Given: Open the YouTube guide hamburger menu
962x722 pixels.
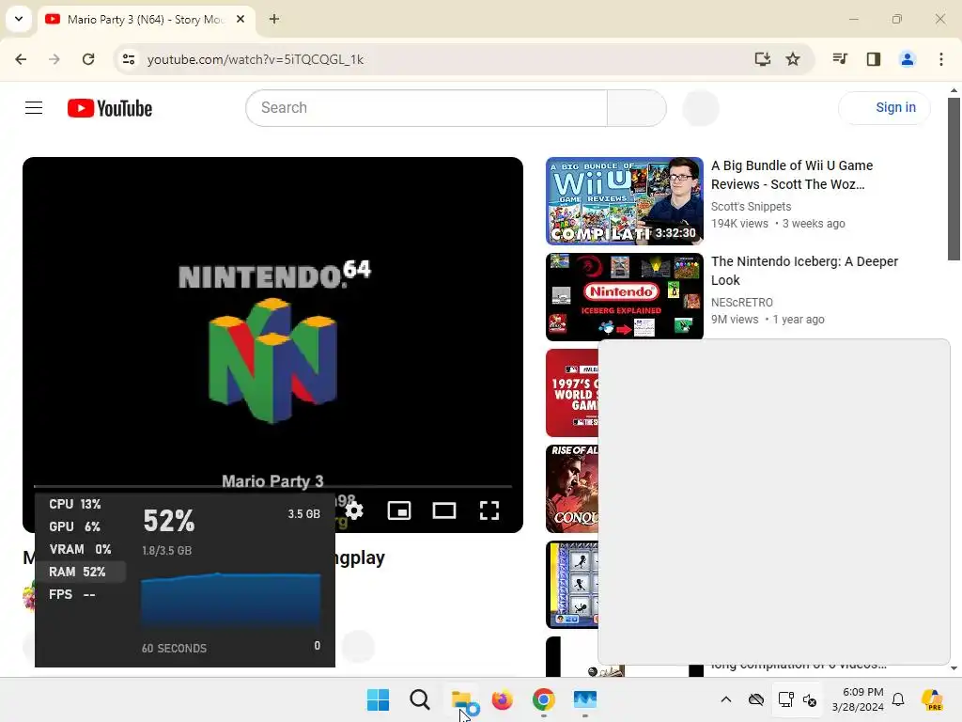Looking at the screenshot, I should [34, 108].
